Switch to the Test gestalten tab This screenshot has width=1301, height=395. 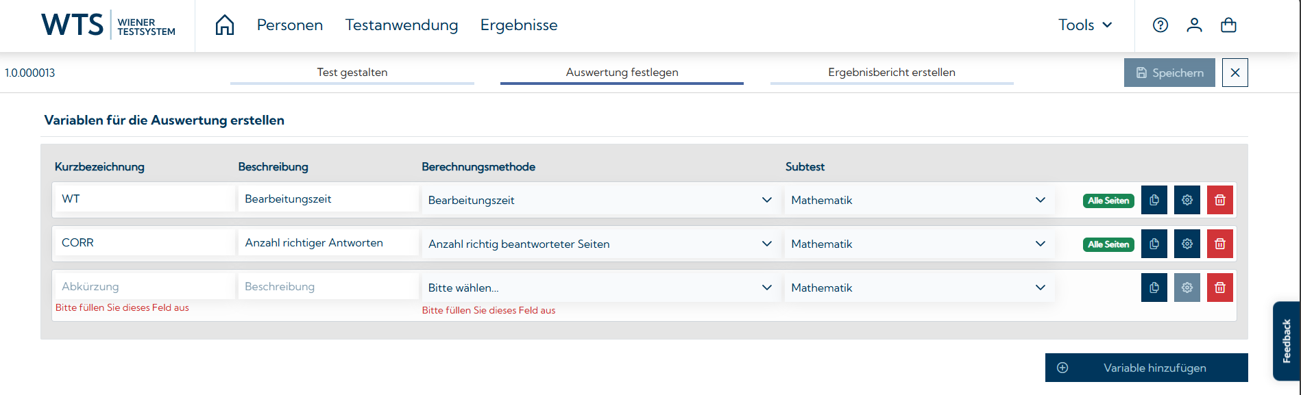click(352, 73)
